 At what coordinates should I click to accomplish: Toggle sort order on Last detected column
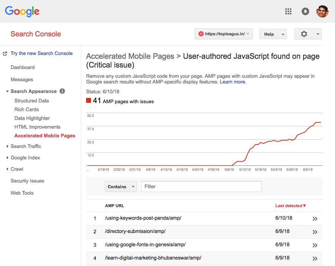tap(290, 205)
